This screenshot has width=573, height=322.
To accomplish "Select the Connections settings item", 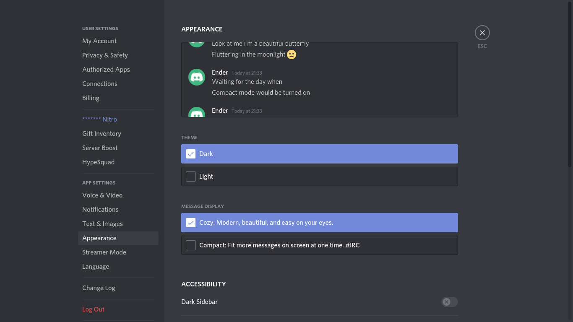I will 118,84.
